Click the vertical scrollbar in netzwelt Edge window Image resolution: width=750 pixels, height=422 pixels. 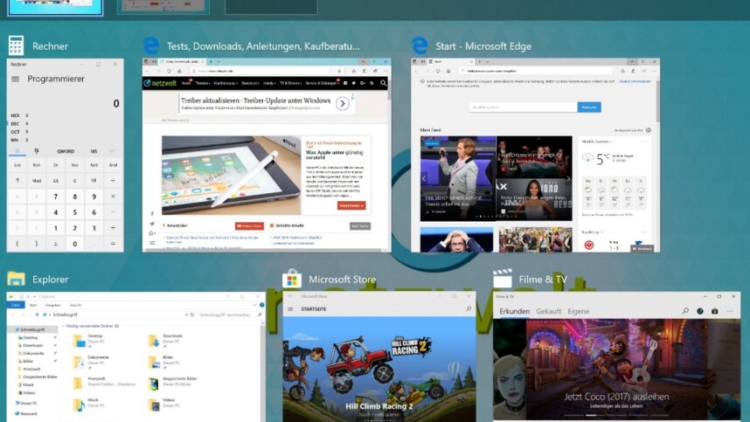coord(389,90)
